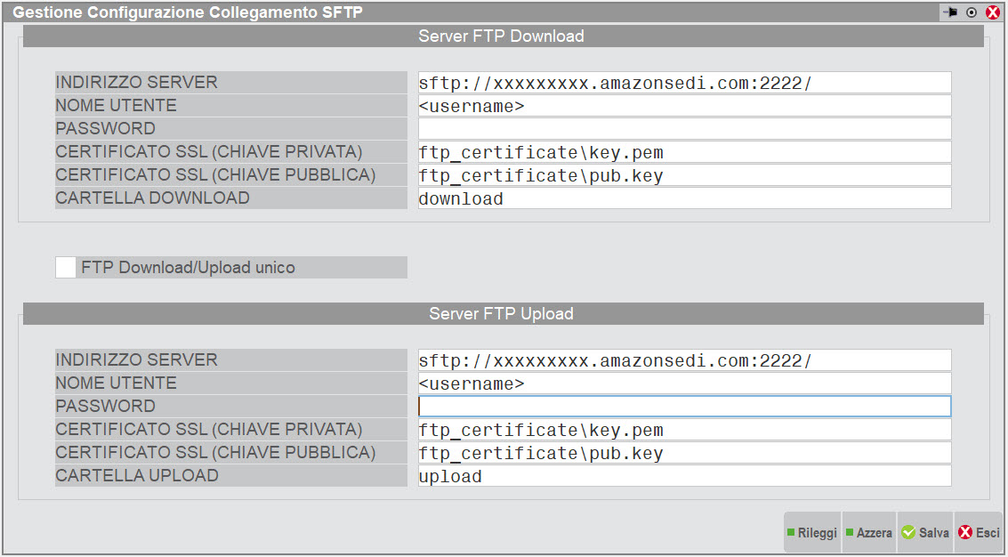
Task: Enable FTP Download/Upload unico checkbox
Action: coord(66,268)
